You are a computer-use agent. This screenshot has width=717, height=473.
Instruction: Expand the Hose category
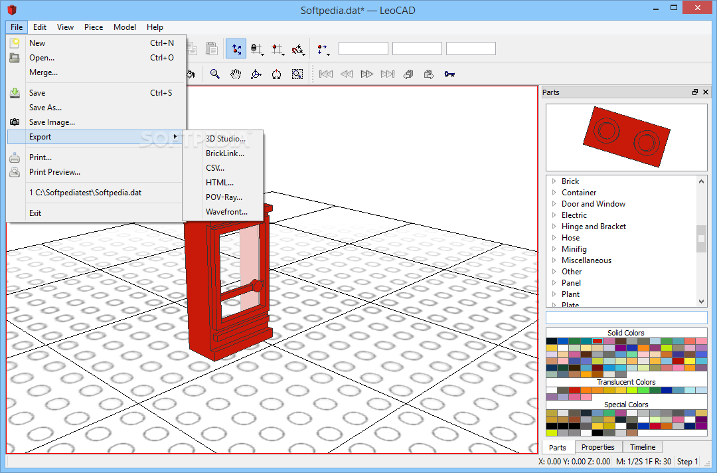coord(554,237)
